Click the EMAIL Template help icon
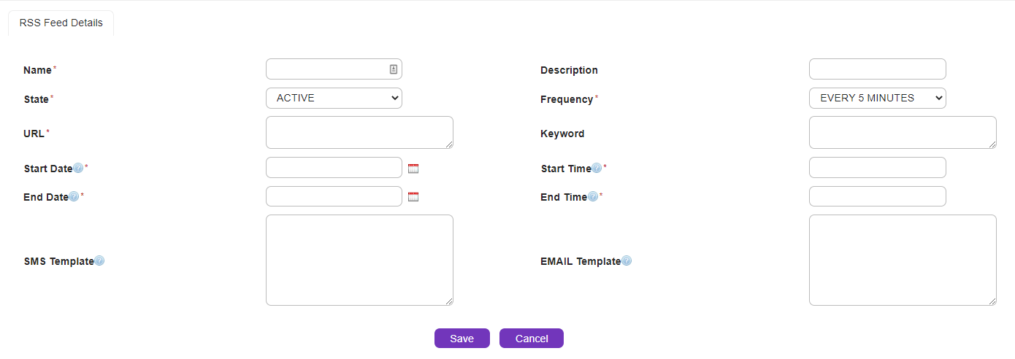The height and width of the screenshot is (359, 1015). pyautogui.click(x=627, y=261)
